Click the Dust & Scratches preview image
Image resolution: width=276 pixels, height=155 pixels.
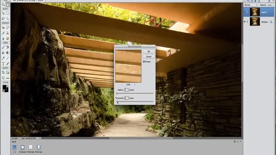(129, 66)
